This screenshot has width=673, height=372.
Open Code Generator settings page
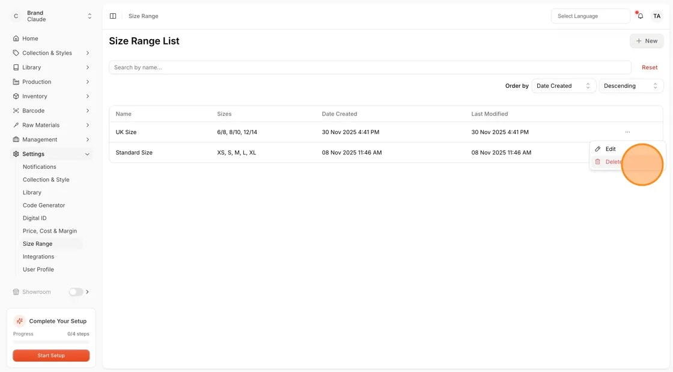pyautogui.click(x=44, y=206)
